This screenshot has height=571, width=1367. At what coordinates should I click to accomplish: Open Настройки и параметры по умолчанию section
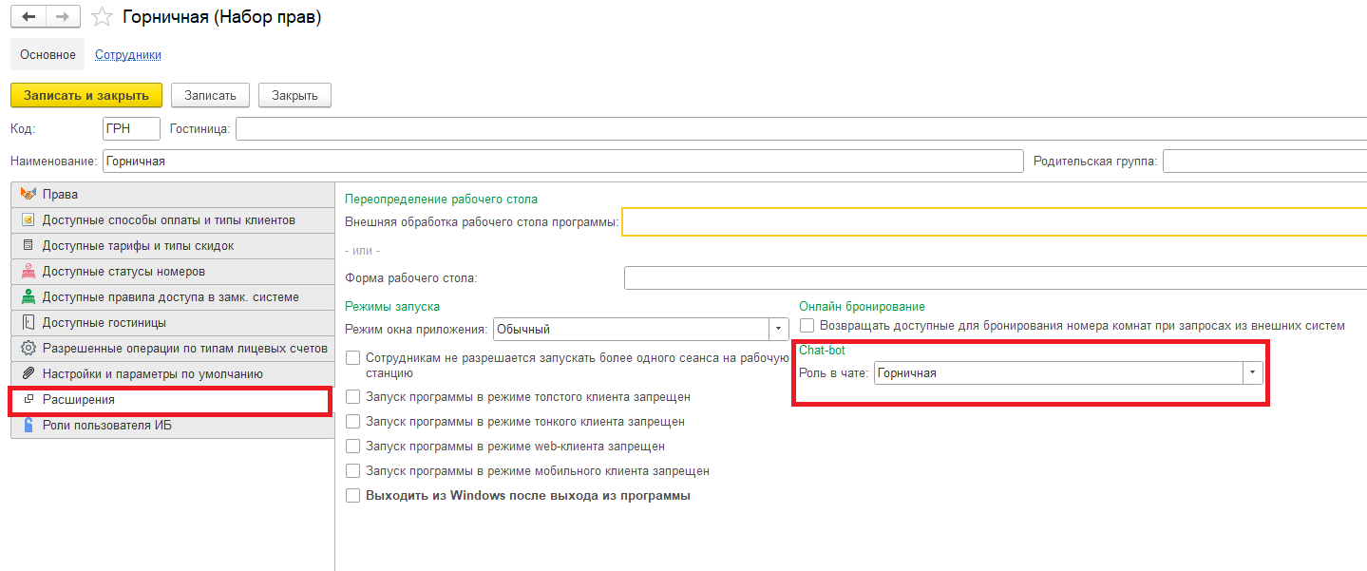point(172,373)
